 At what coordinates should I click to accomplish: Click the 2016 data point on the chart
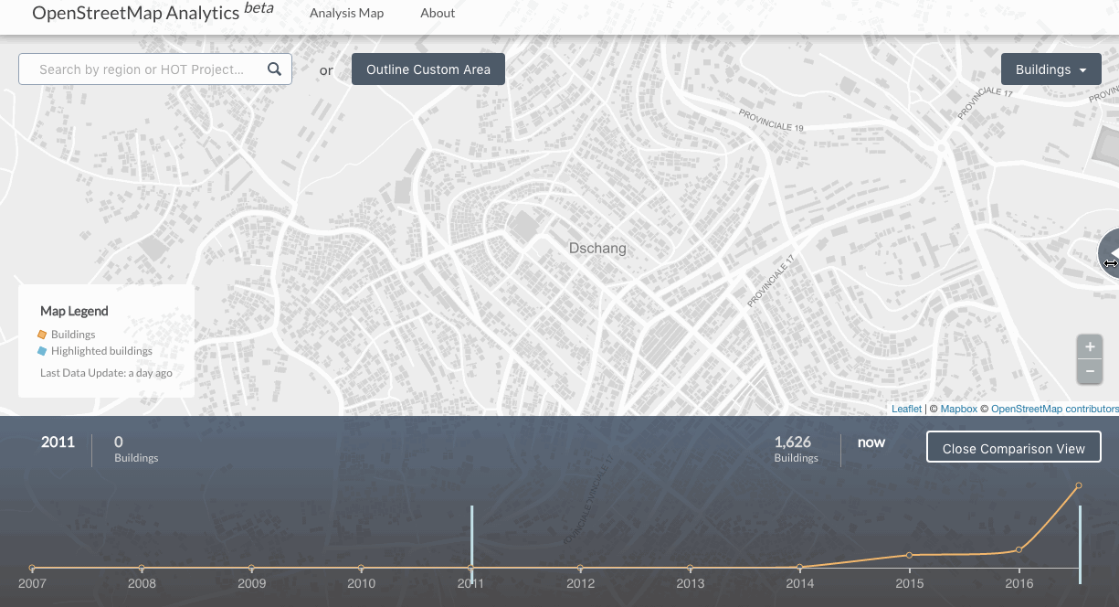[1019, 550]
